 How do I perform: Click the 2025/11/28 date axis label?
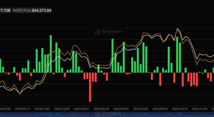click(x=199, y=109)
